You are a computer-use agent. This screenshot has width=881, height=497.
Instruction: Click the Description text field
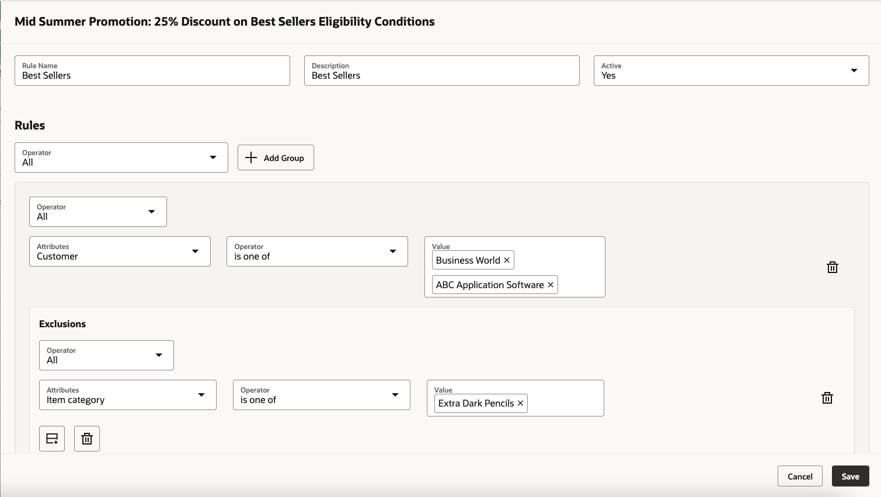coord(441,71)
